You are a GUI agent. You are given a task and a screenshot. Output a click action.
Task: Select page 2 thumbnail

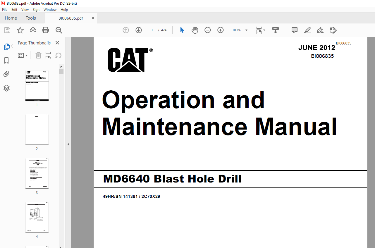[37, 129]
